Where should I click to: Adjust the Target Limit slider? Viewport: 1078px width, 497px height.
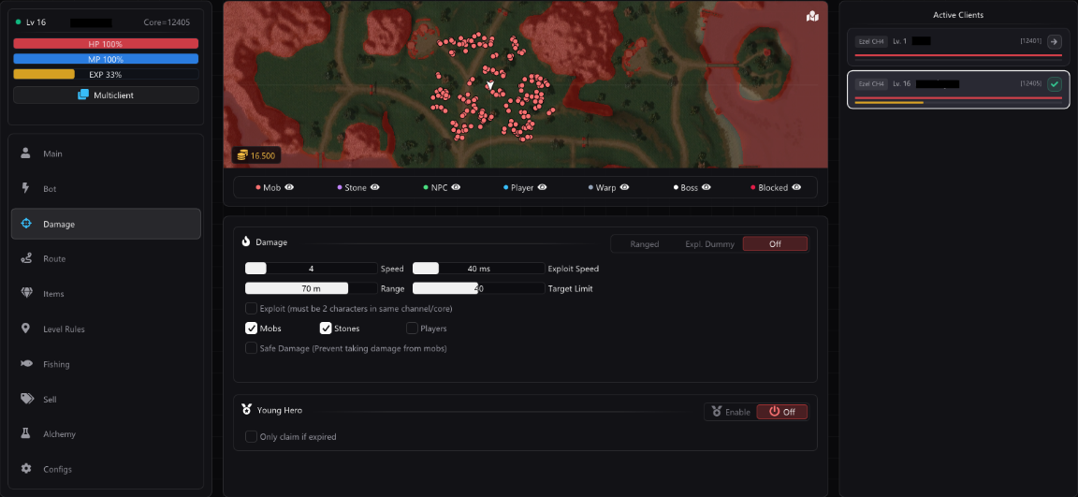(478, 288)
